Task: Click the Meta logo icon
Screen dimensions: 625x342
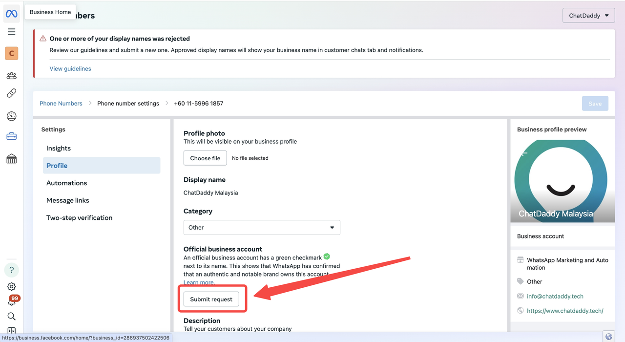Action: [12, 14]
